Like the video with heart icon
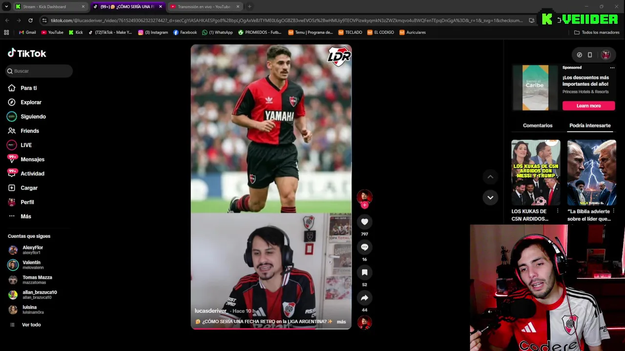The image size is (625, 351). (364, 222)
